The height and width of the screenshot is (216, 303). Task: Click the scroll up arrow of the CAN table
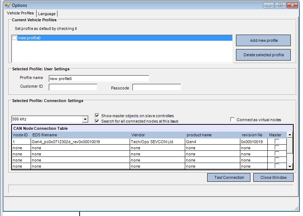(x=290, y=135)
